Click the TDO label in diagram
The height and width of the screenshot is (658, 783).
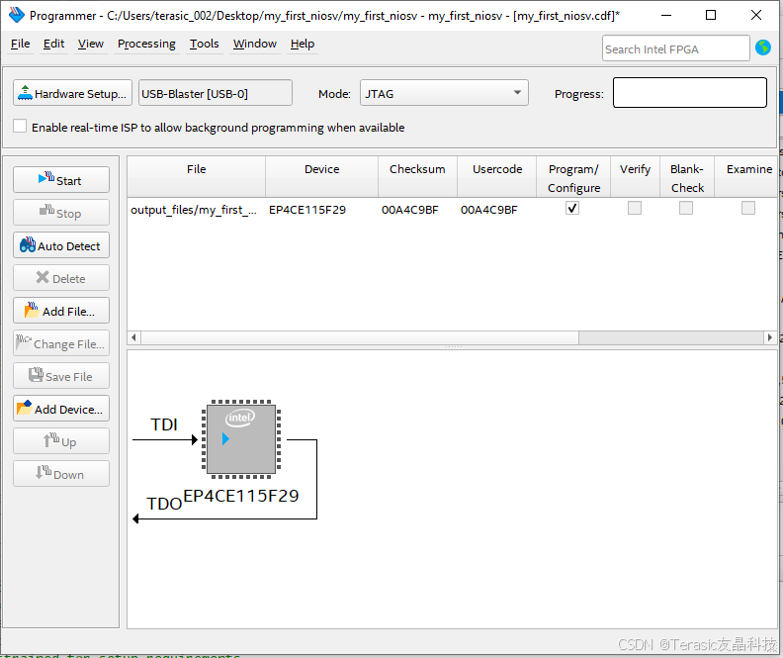(x=164, y=504)
